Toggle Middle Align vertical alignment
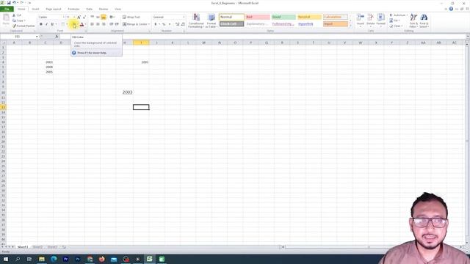This screenshot has height=264, width=470. (x=98, y=17)
